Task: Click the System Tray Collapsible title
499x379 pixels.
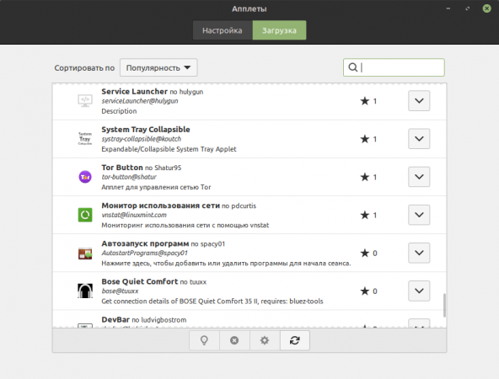Action: [146, 130]
